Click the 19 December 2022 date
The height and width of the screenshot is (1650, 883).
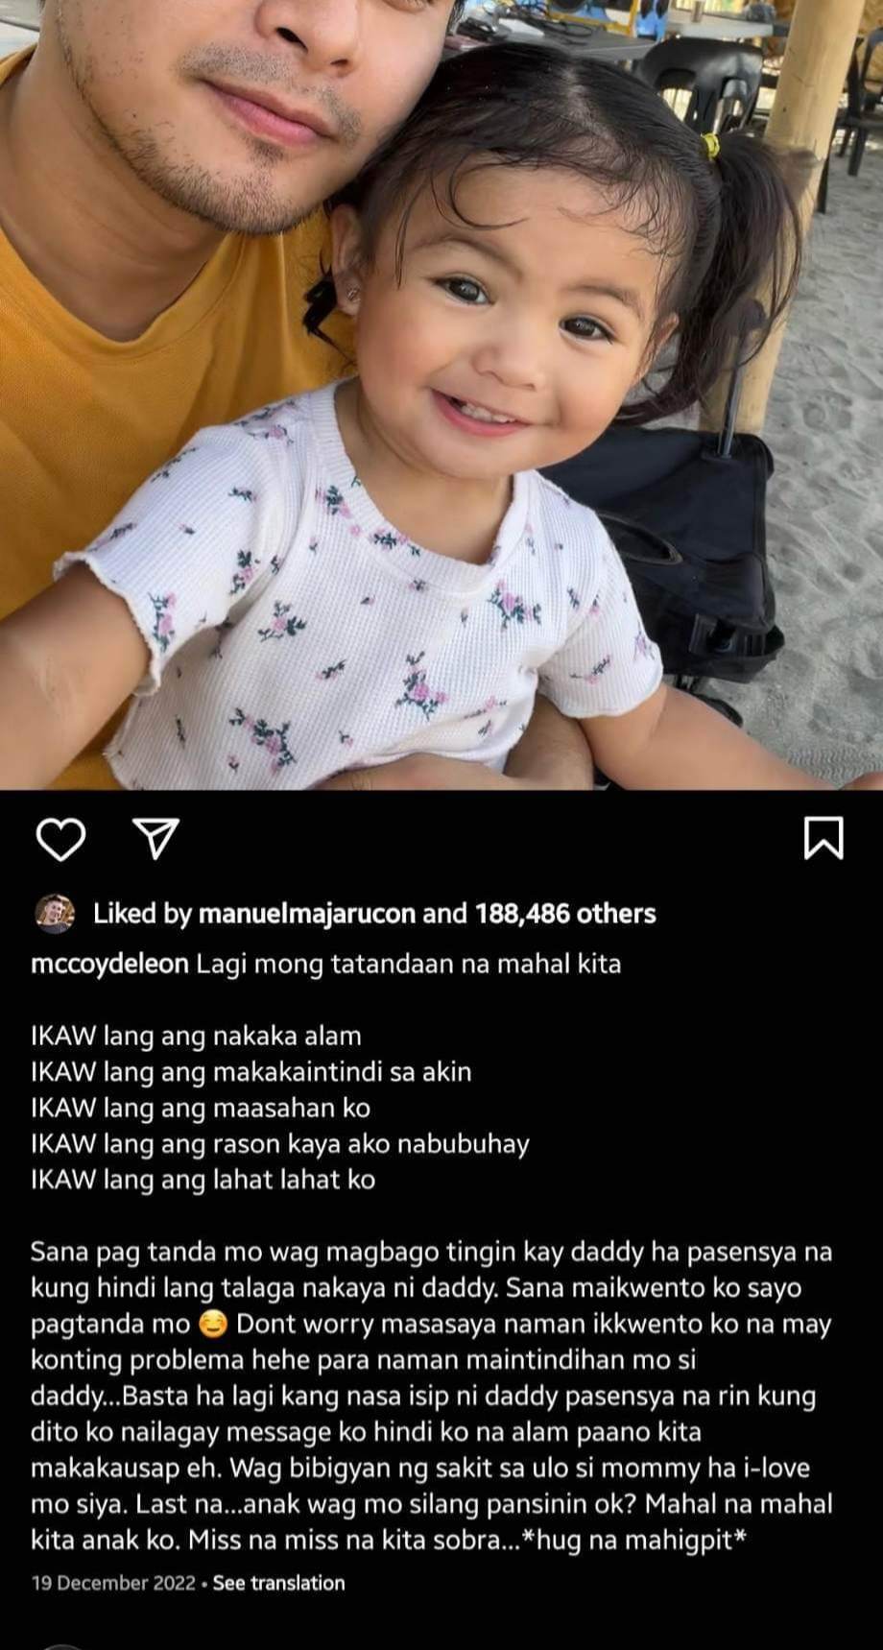(x=113, y=1583)
